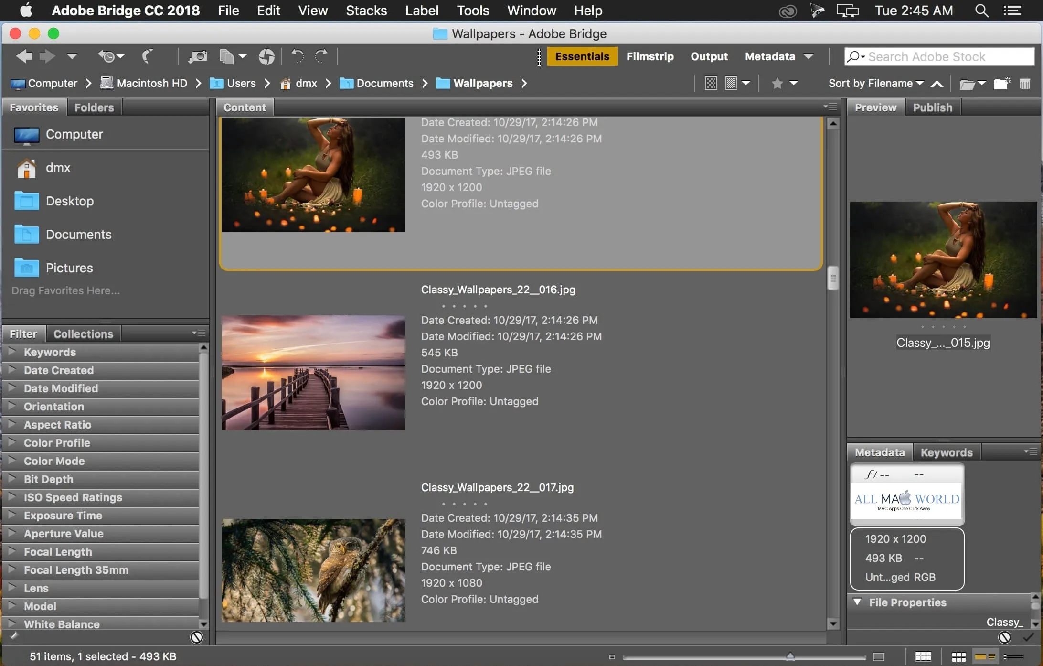Switch to grid thumbnail view in the status bar
1043x666 pixels.
click(958, 657)
